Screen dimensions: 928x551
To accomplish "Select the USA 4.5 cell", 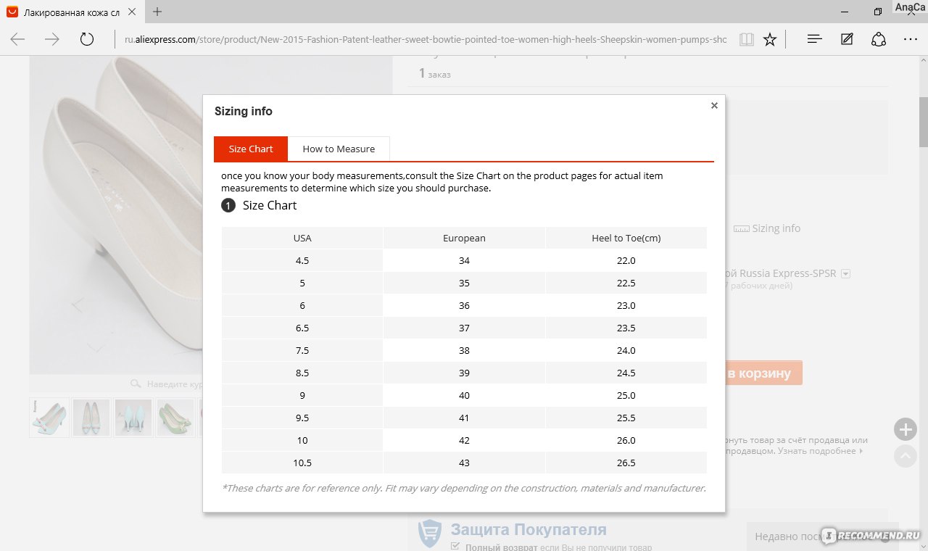I will tap(302, 260).
